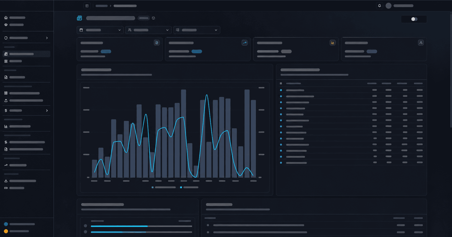
Task: Open the hierarchy tree filter dropdown
Action: [197, 30]
